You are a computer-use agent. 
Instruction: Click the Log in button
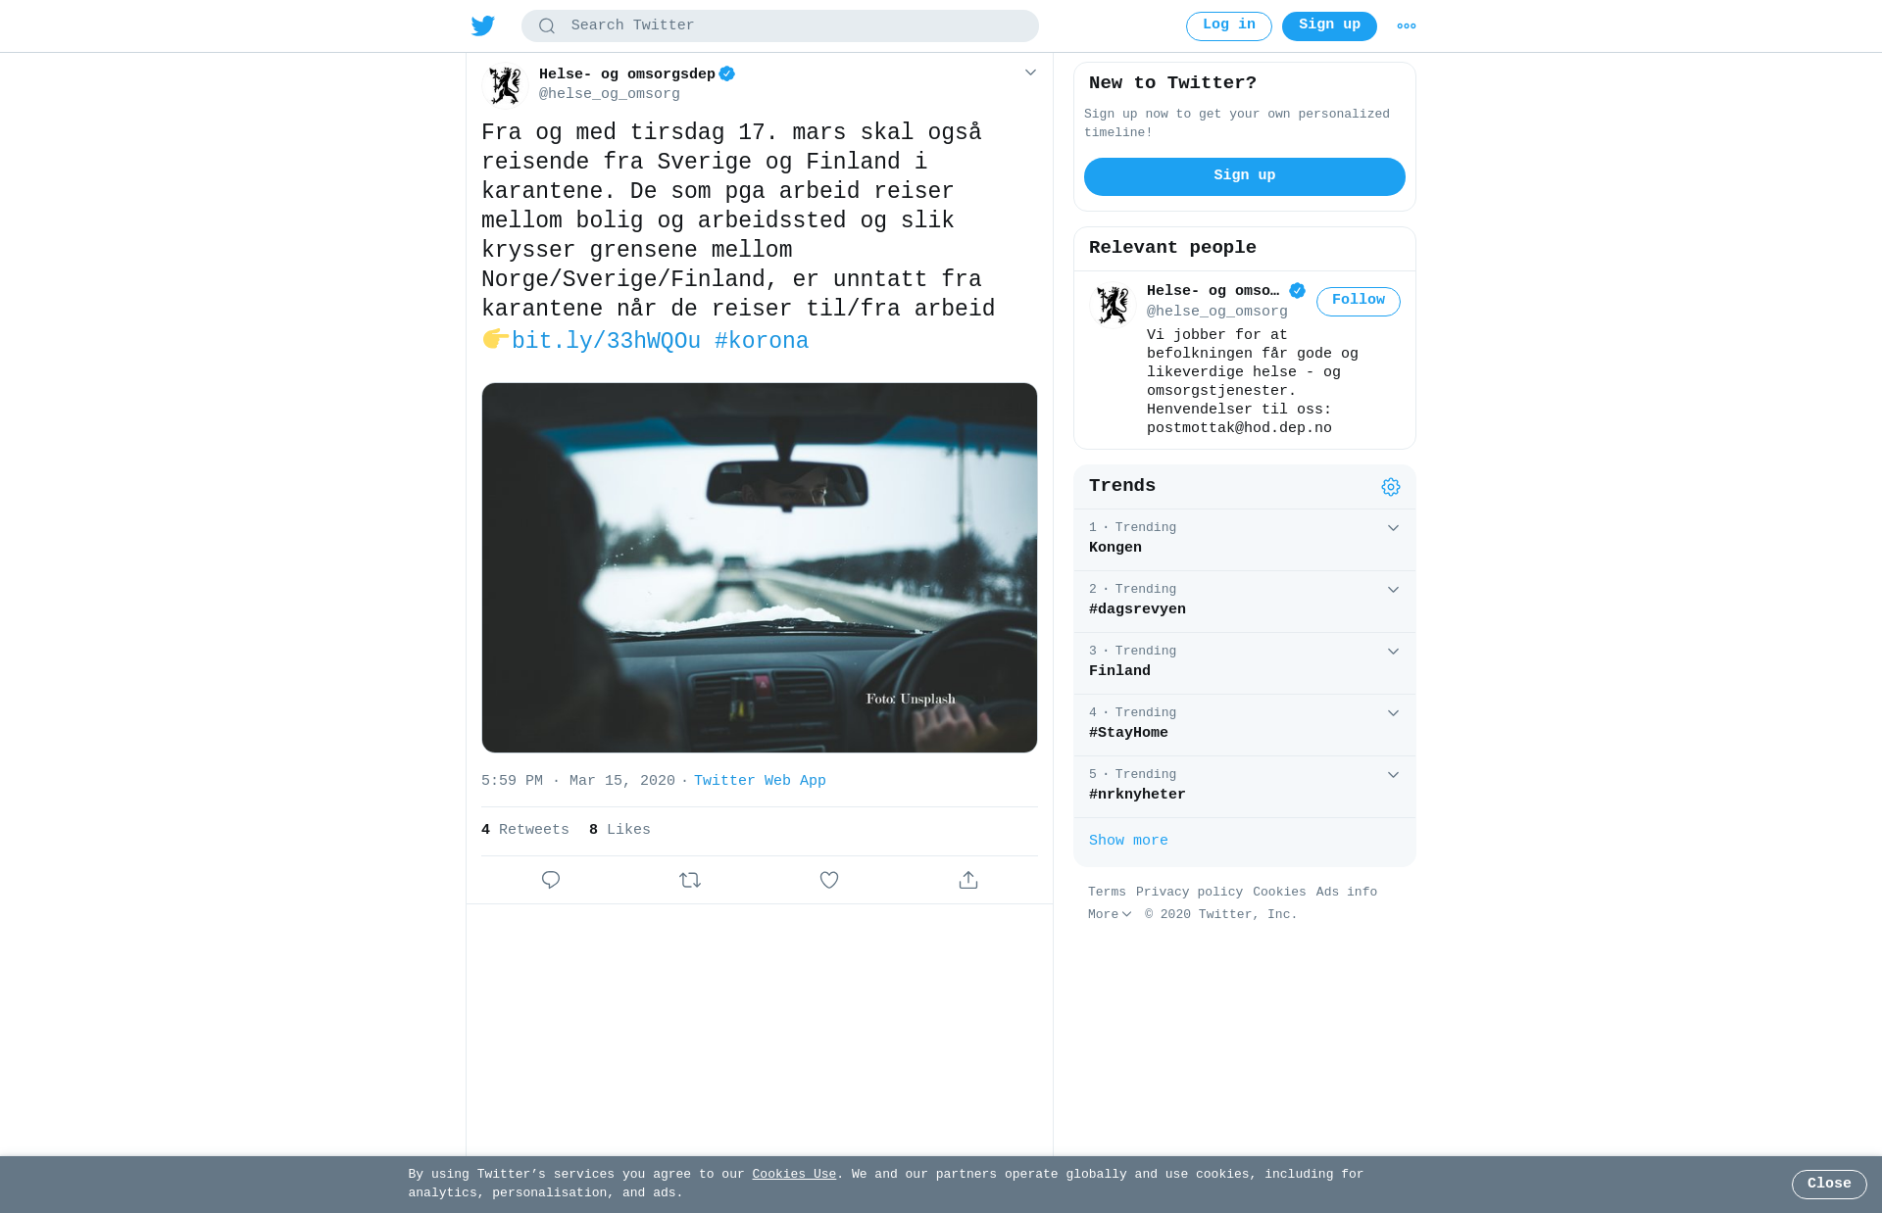click(1229, 26)
